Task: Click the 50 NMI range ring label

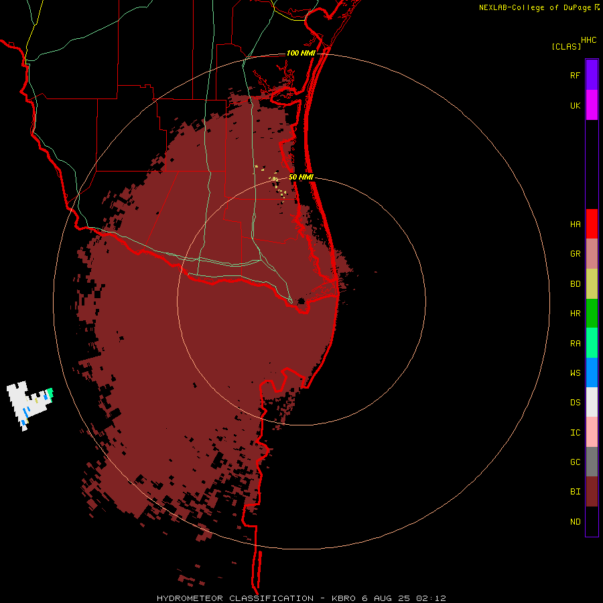Action: [x=301, y=177]
